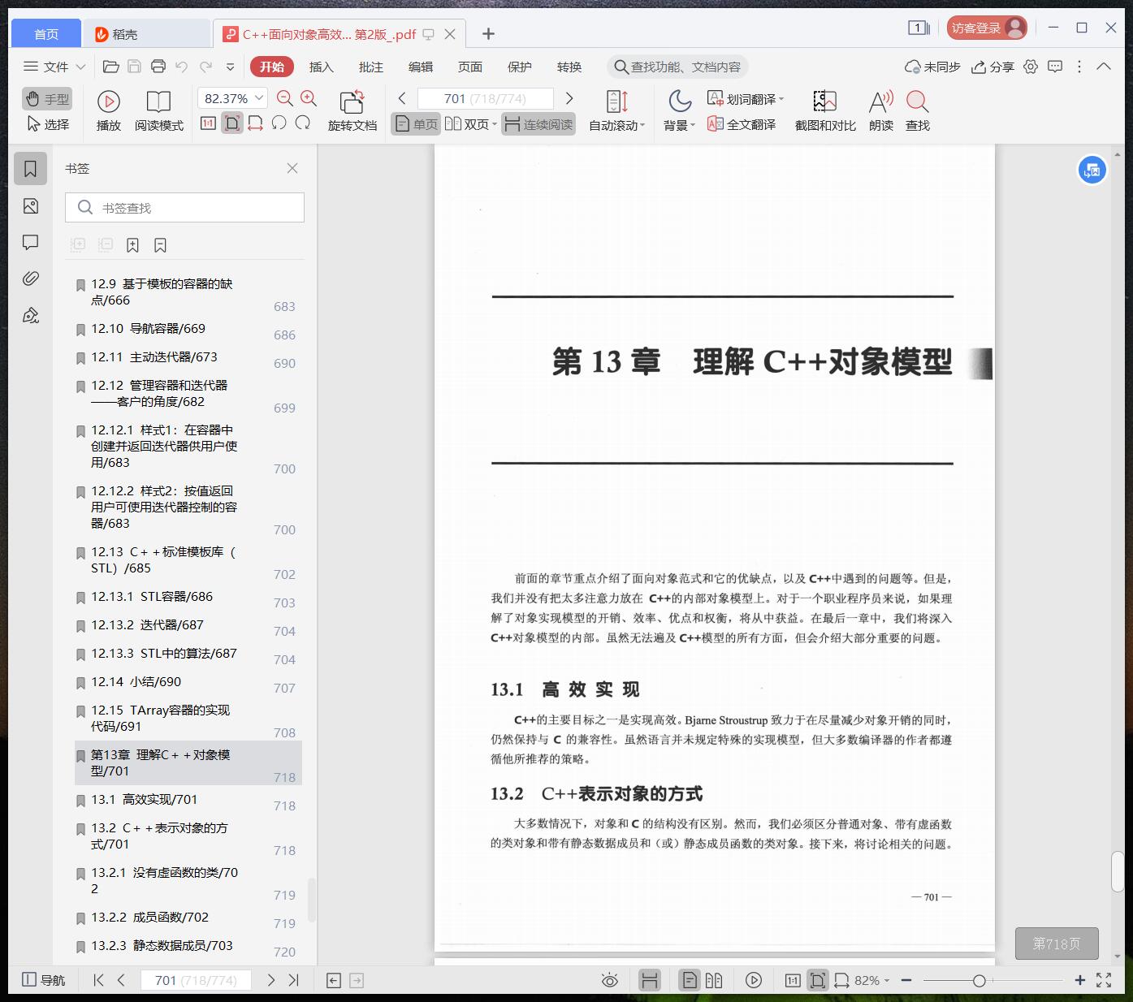
Task: Open the Thumbnails panel sidebar icon
Action: [x=31, y=206]
